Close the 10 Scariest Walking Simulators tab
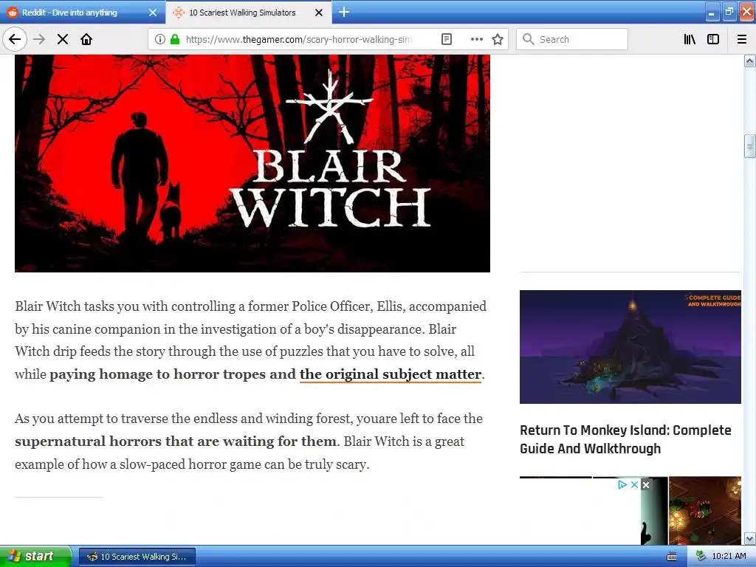This screenshot has width=756, height=567. click(x=319, y=13)
